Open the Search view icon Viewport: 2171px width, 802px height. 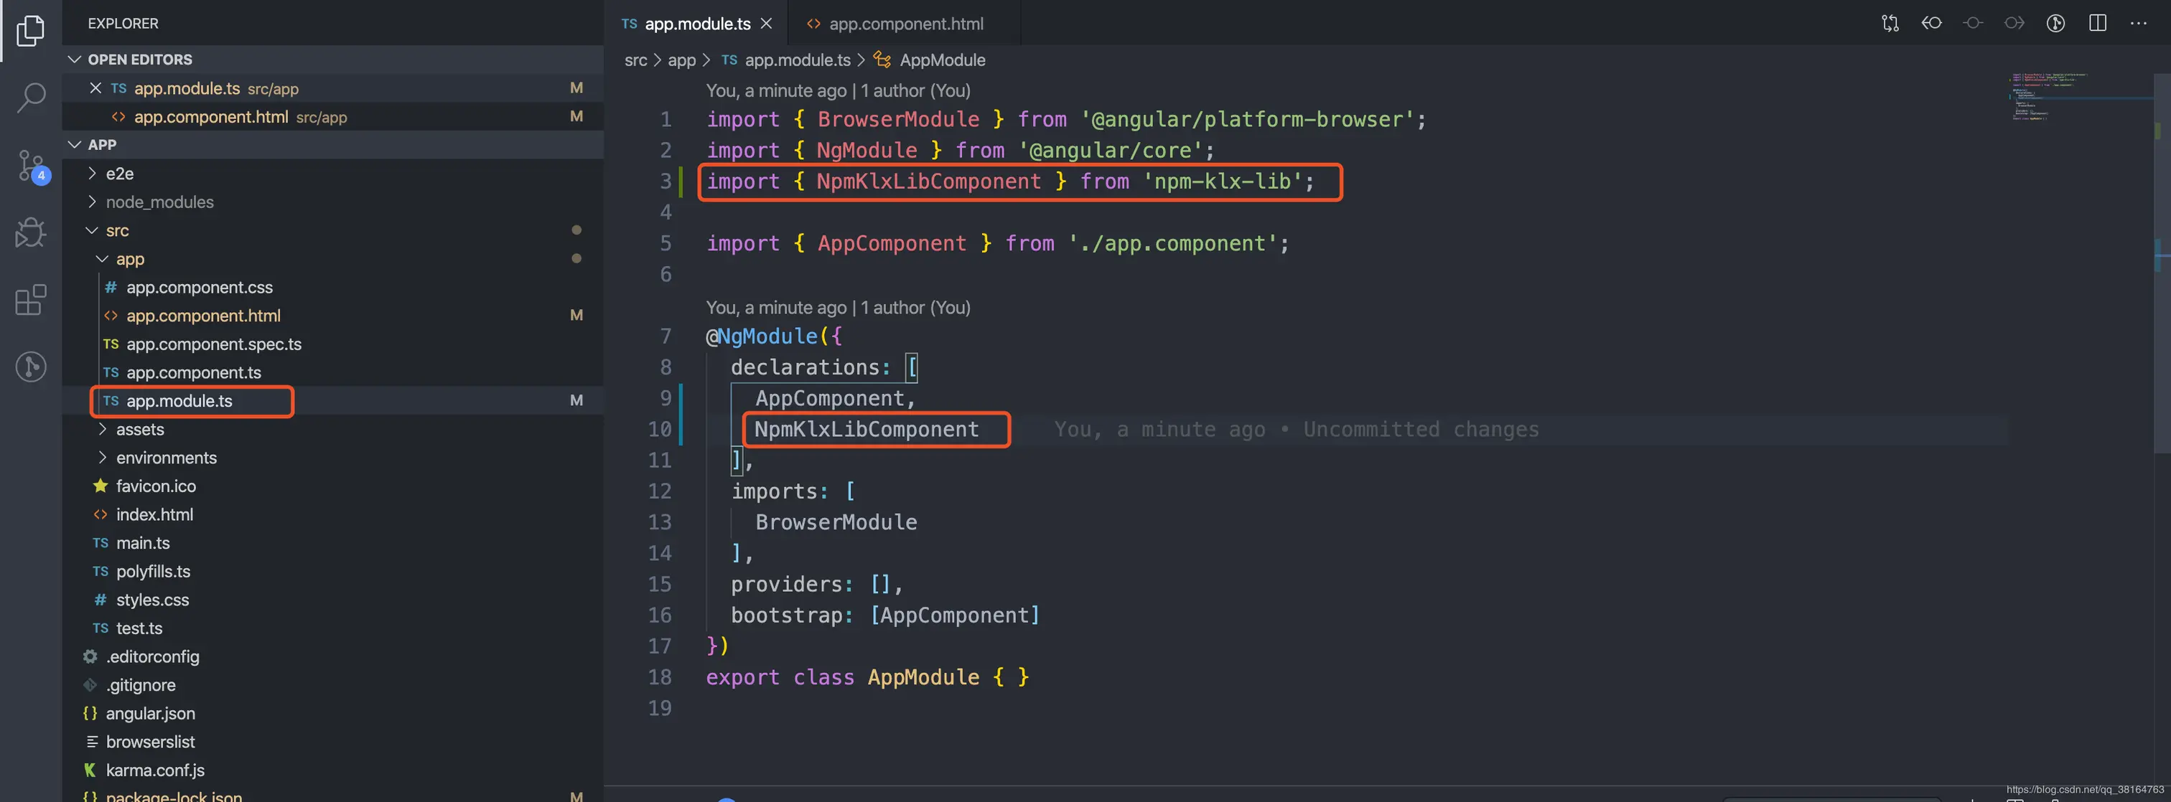(30, 98)
